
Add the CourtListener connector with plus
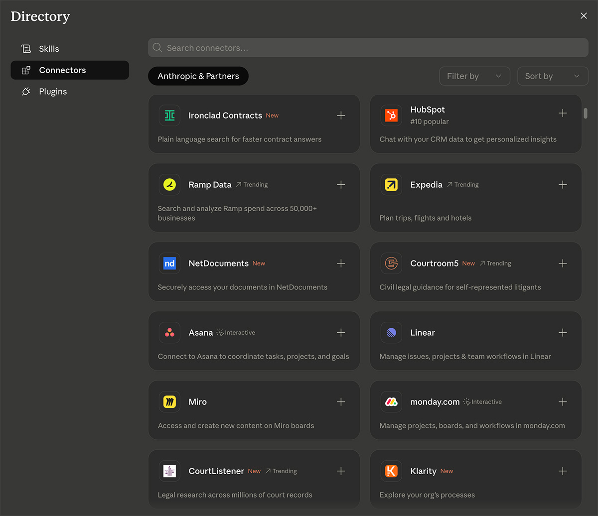341,471
